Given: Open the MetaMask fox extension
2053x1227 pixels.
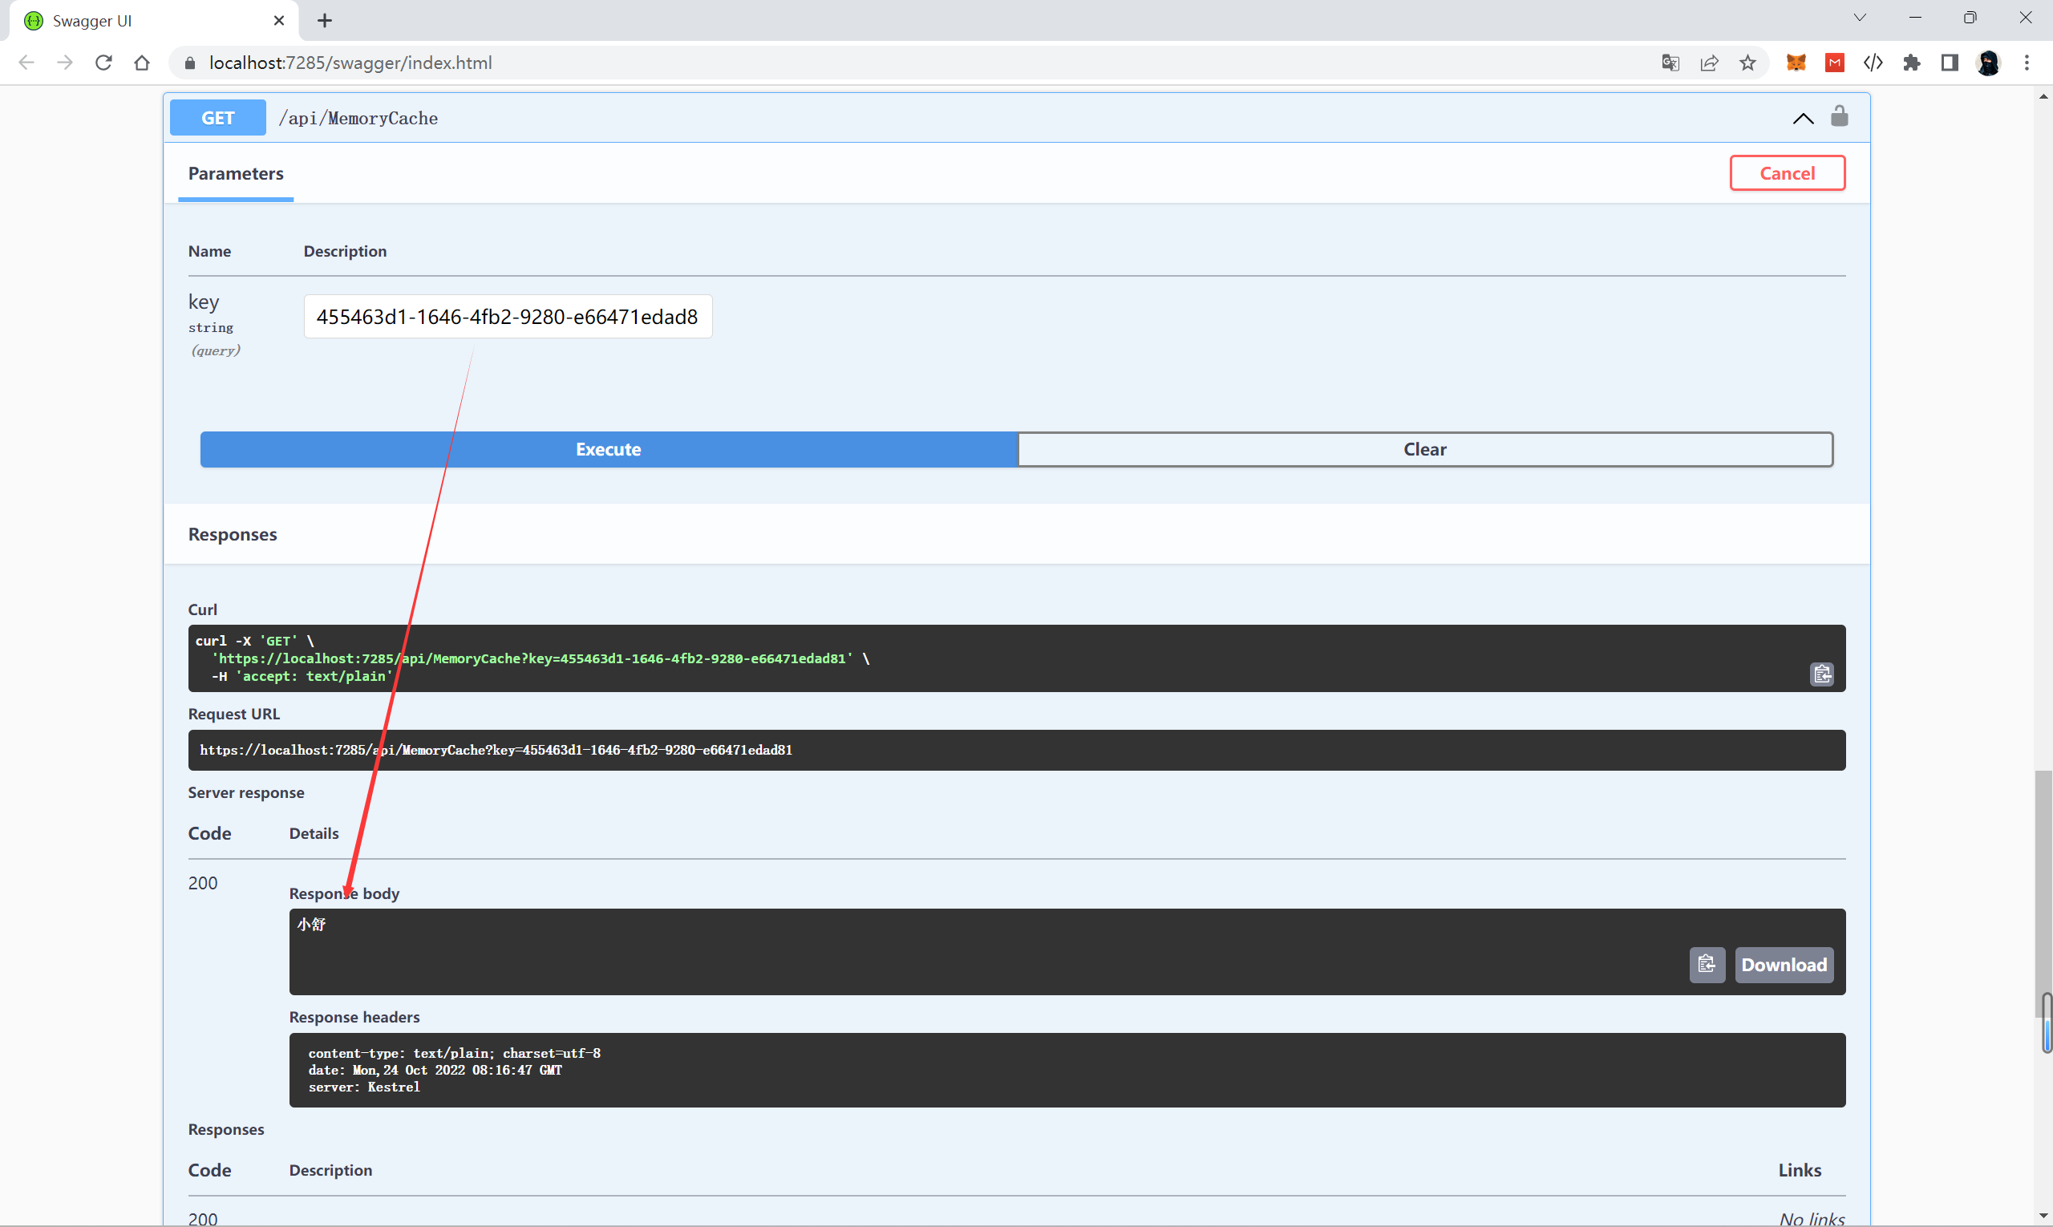Looking at the screenshot, I should point(1795,63).
